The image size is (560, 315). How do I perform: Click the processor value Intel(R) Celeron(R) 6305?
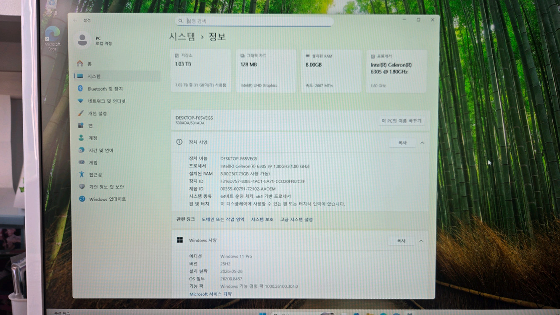click(265, 166)
